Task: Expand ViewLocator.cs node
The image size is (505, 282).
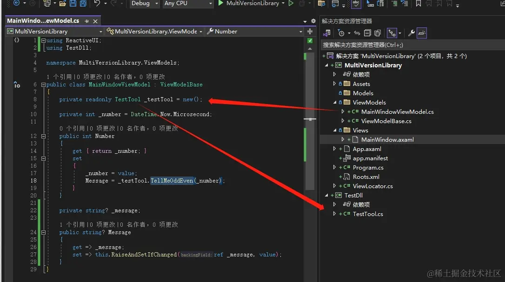Action: 335,186
